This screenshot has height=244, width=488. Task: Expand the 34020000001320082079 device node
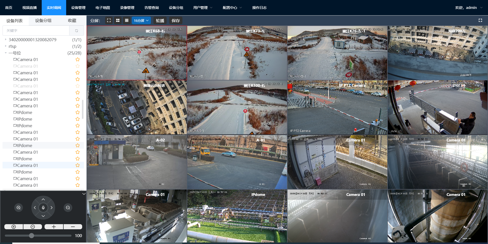[x=6, y=39]
